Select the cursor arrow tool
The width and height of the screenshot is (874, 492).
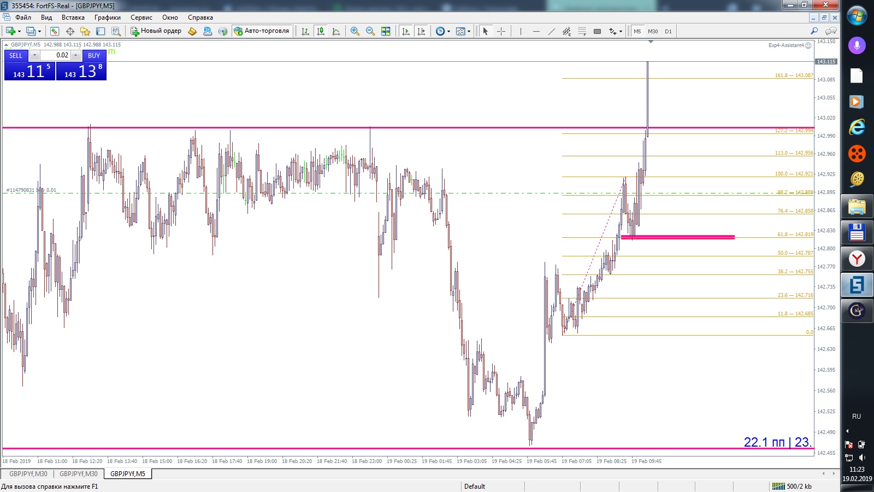click(485, 31)
